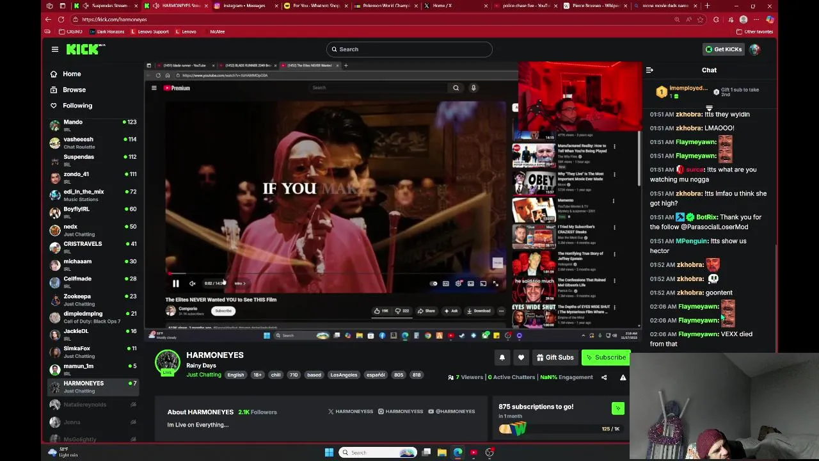Pause the streamed YouTube video

pyautogui.click(x=175, y=283)
